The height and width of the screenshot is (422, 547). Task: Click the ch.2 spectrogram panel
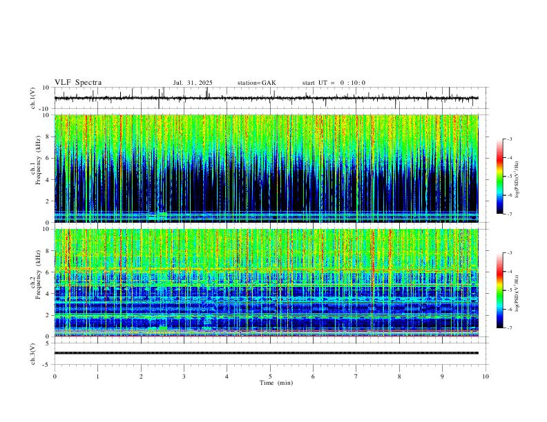(266, 283)
